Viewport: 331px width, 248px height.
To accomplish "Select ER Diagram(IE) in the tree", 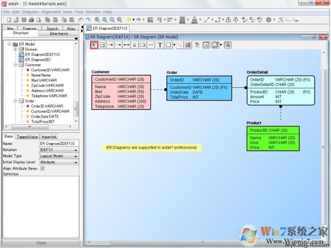I will pyautogui.click(x=38, y=60).
